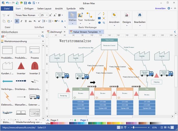Select the Externer truck shape
Viewport: 178px width, 131px height.
(x=35, y=97)
